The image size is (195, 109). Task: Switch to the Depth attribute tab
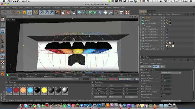click(x=162, y=67)
